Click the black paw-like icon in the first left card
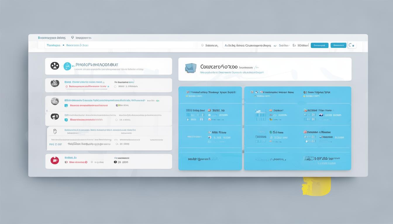This screenshot has width=393, height=224. tap(55, 66)
